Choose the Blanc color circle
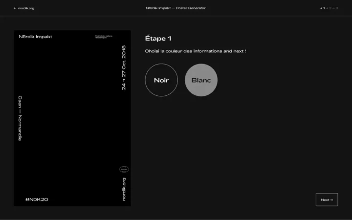The image size is (352, 220). (201, 80)
